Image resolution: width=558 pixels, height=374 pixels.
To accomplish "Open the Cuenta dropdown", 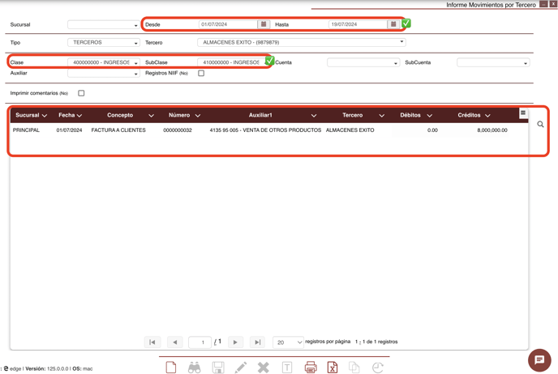I will [363, 62].
